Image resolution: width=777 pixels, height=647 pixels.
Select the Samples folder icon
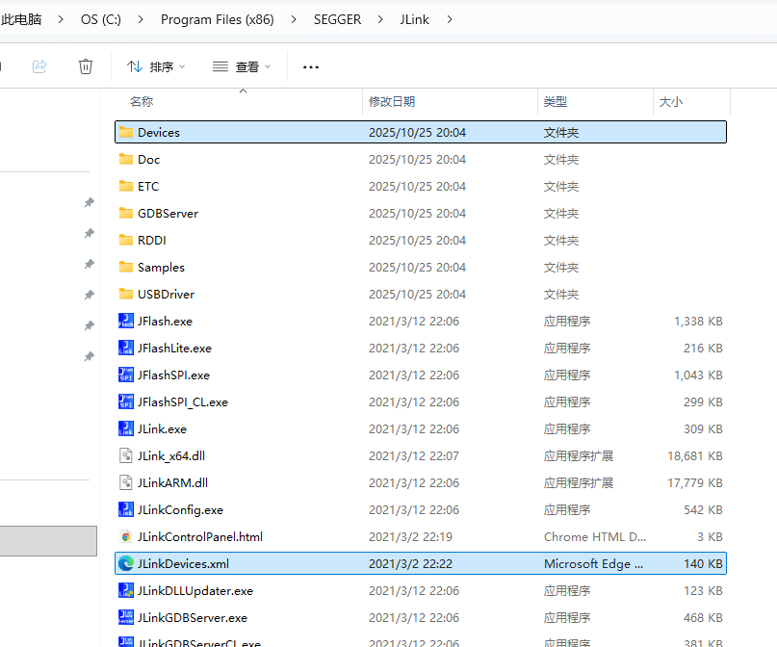pos(126,267)
